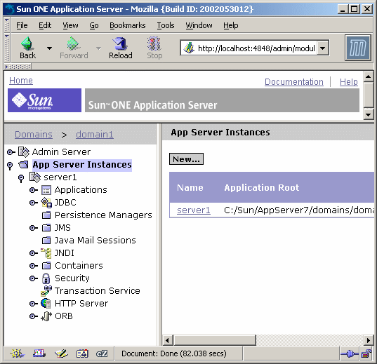
Task: Open the Go menu
Action: (94, 25)
